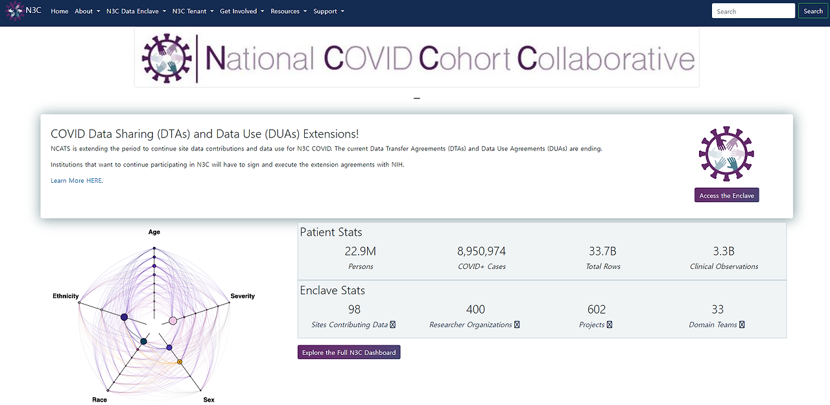Click the Search button
Screen dimensions: 830x405
coord(813,11)
